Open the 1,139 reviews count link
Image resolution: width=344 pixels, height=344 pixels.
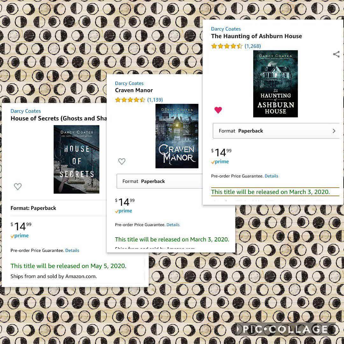coord(155,100)
